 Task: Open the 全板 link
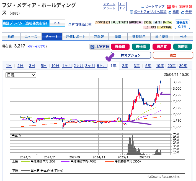click(189, 12)
